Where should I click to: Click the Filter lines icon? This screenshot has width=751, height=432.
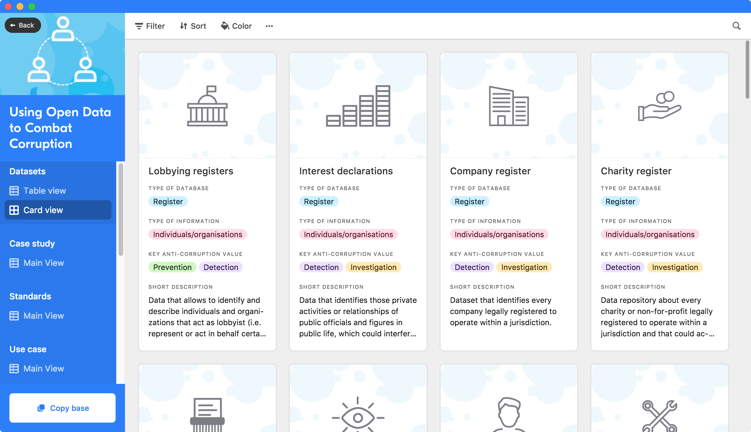[139, 26]
